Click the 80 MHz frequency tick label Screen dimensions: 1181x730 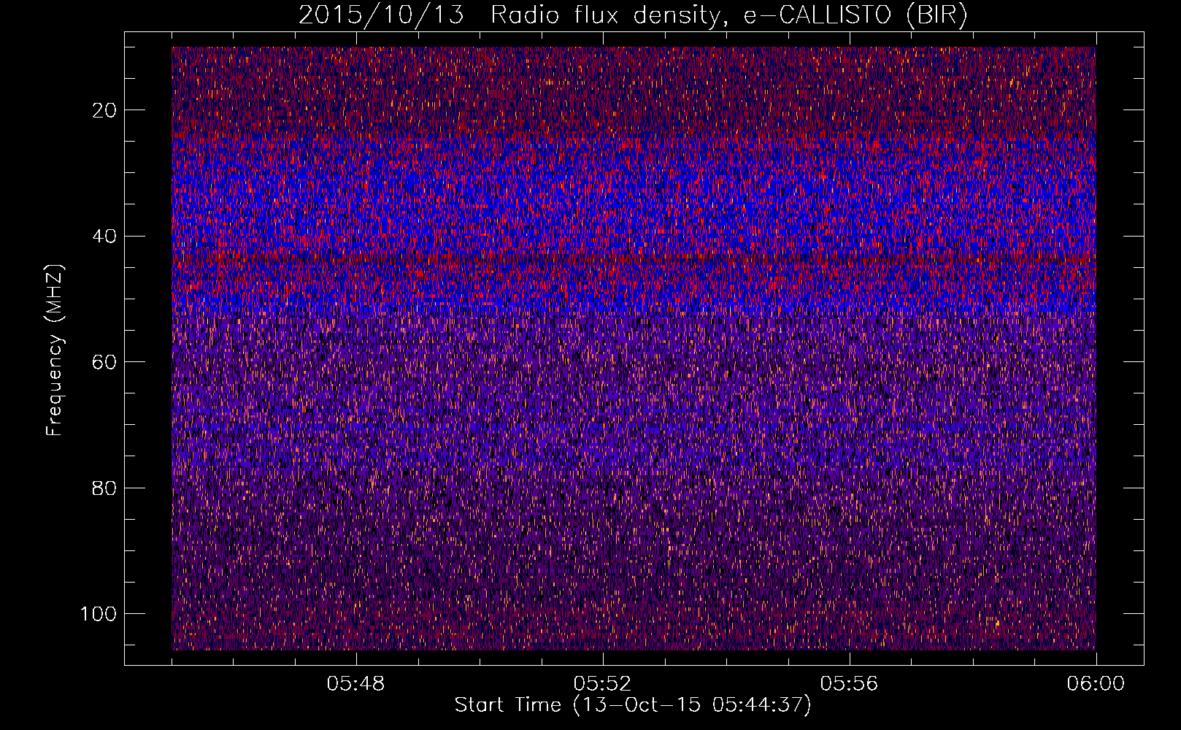[x=105, y=488]
